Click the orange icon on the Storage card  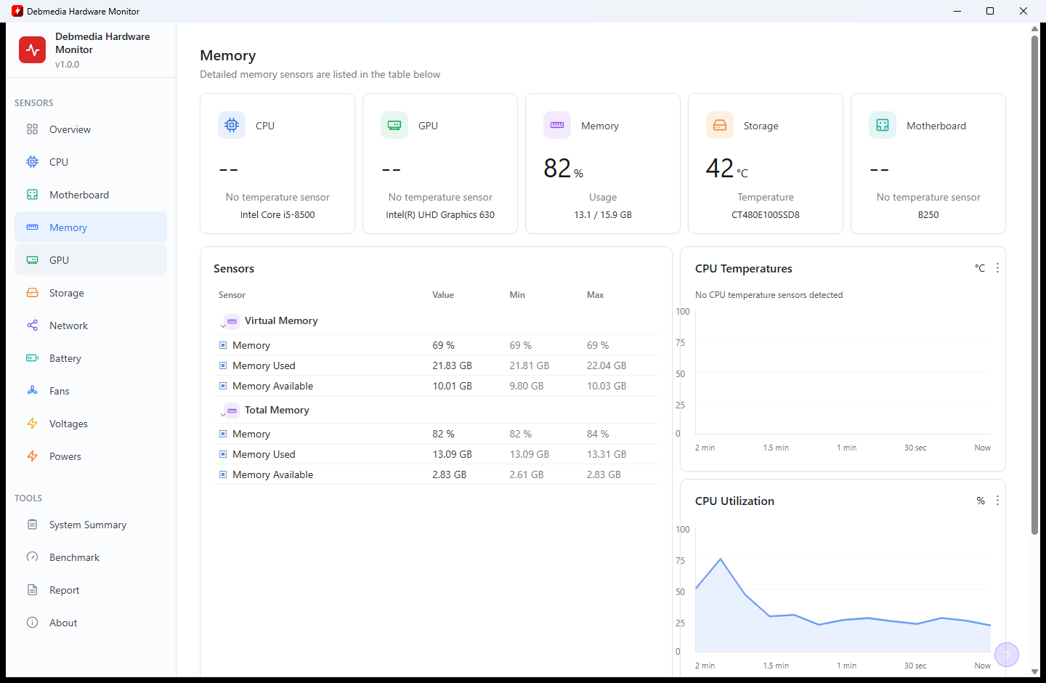click(720, 125)
